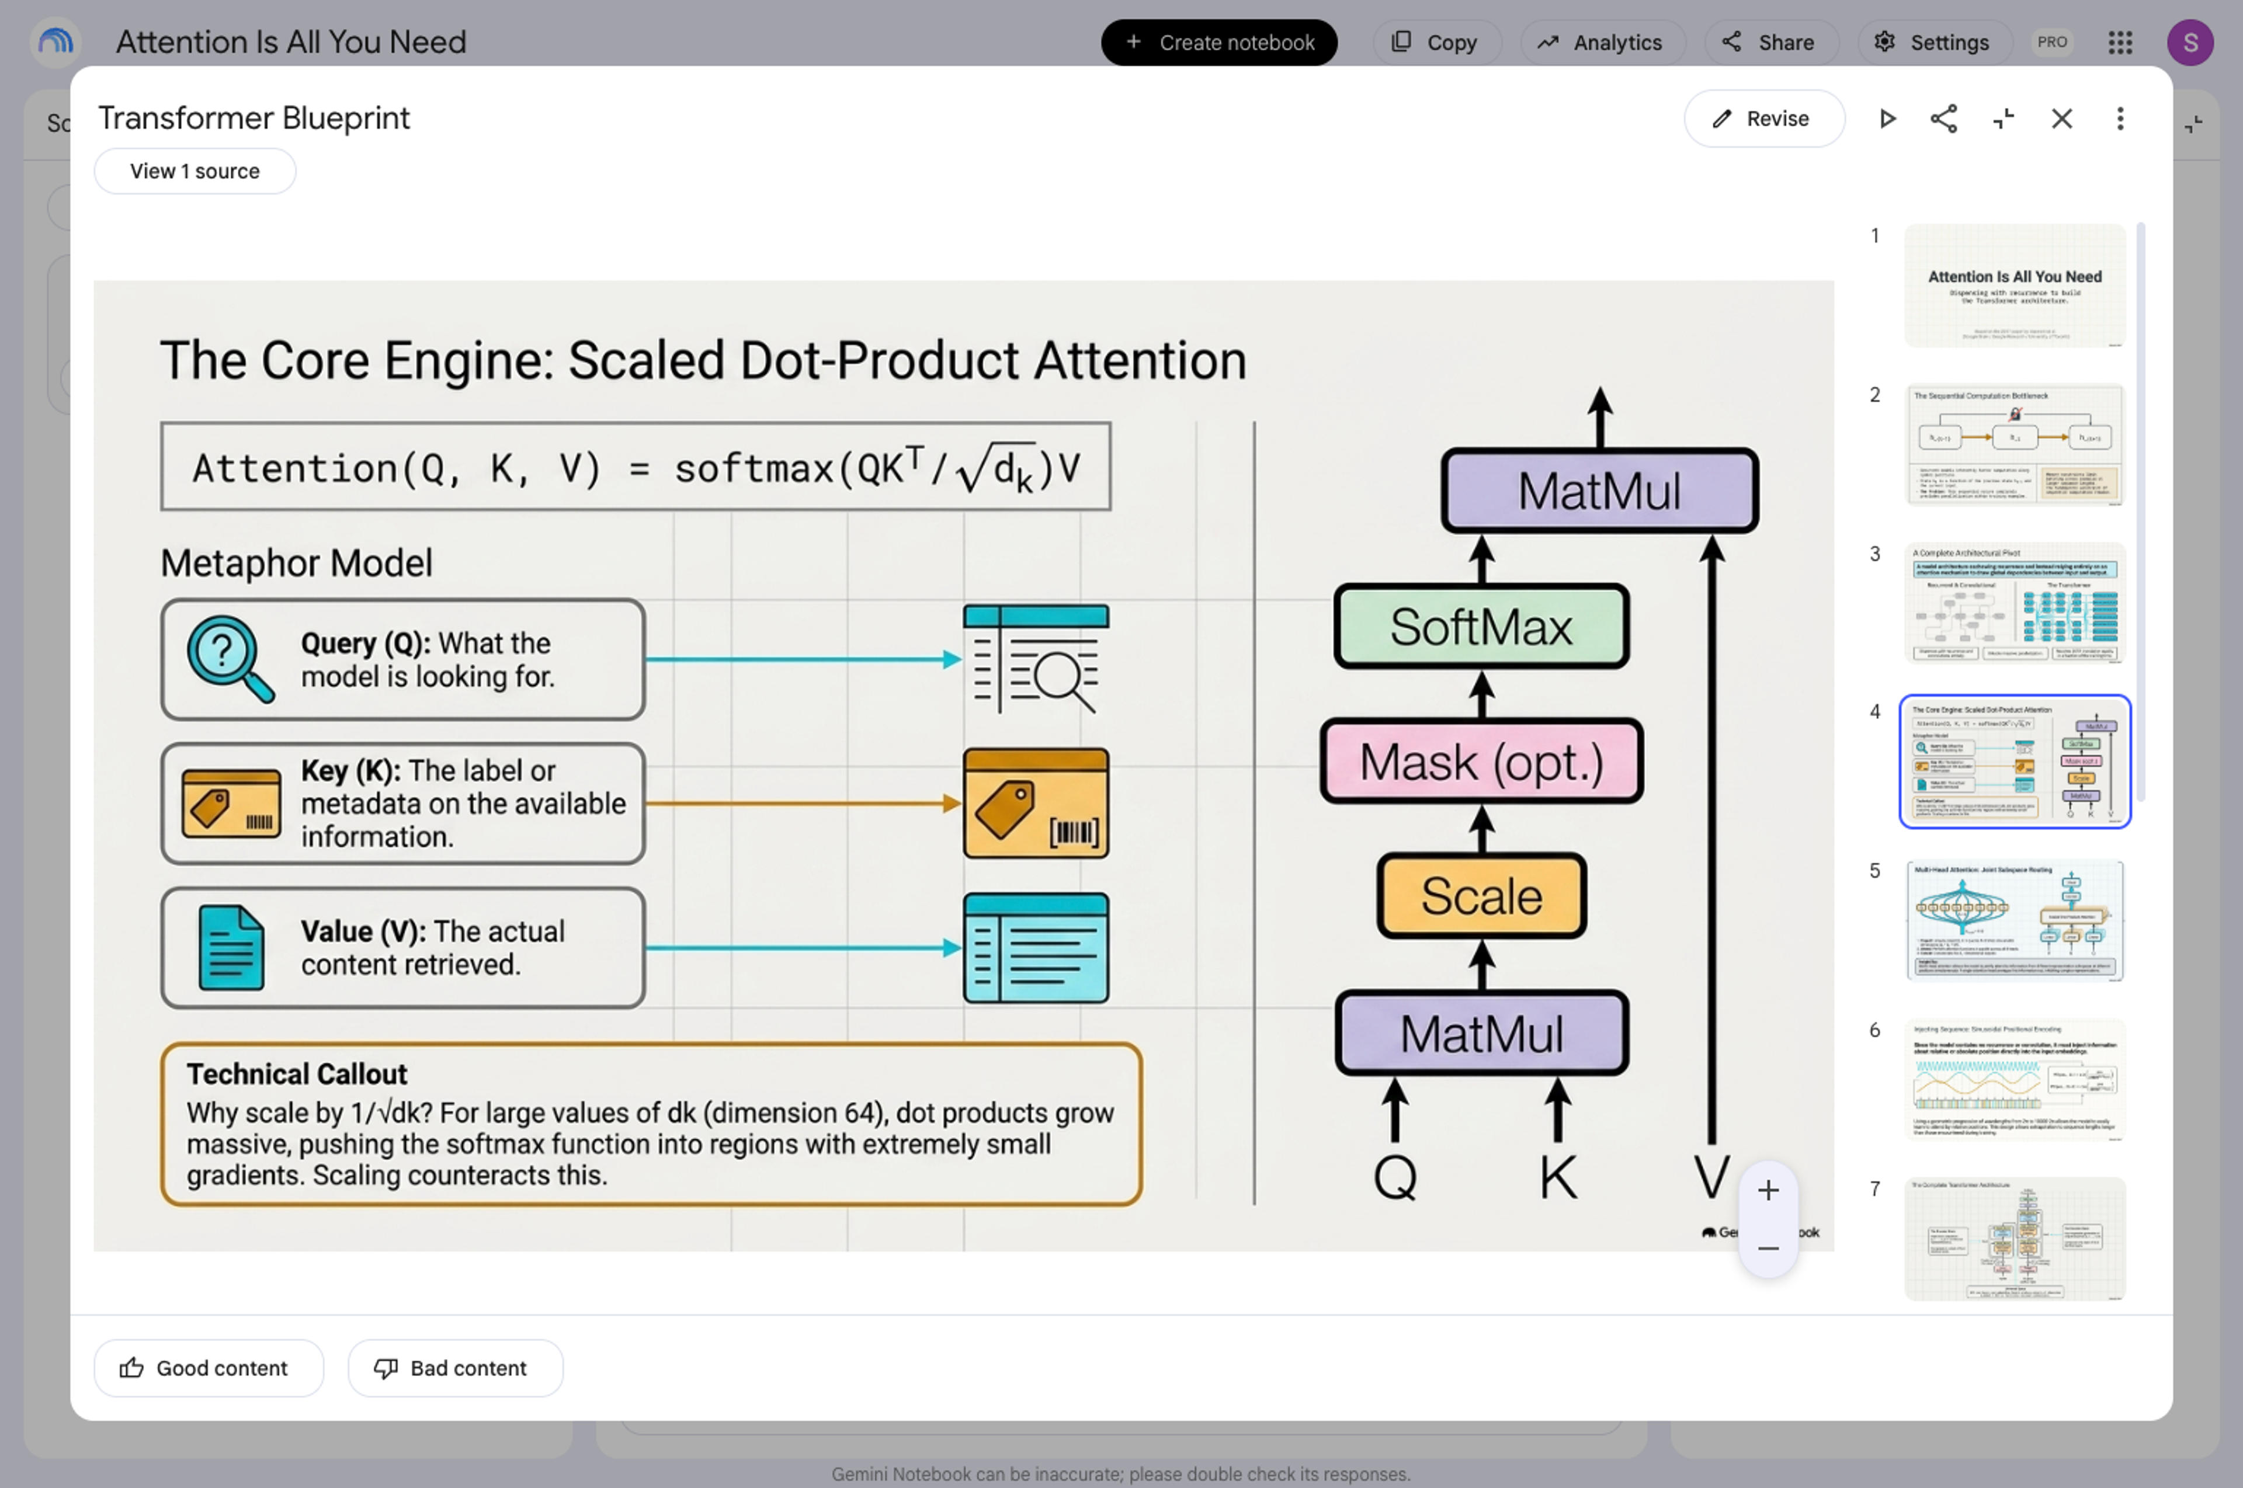Viewport: 2243px width, 1488px height.
Task: Open Analytics for this notebook
Action: tap(1602, 43)
